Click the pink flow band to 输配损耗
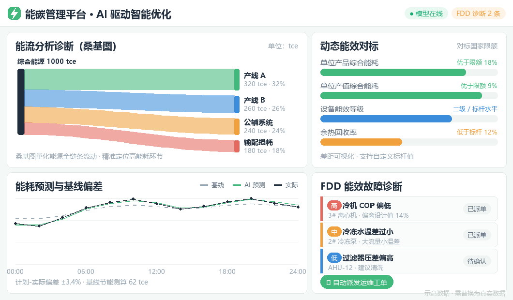 pos(129,138)
